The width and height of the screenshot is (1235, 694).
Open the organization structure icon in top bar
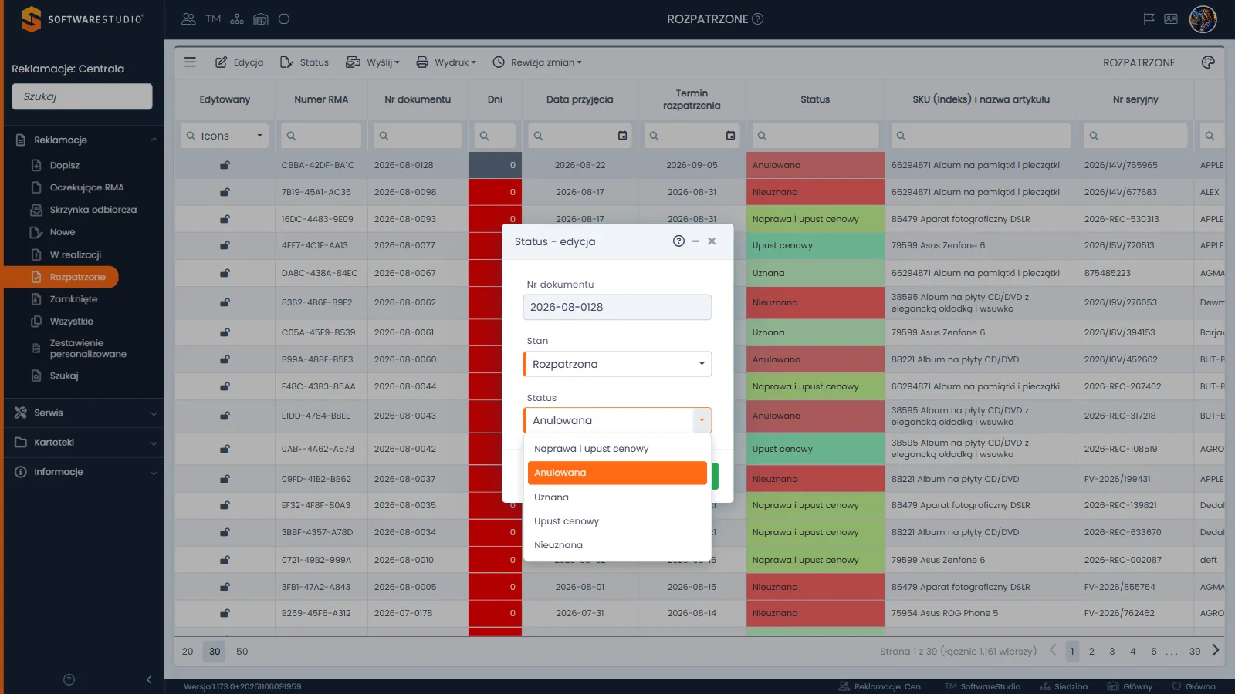[x=237, y=19]
